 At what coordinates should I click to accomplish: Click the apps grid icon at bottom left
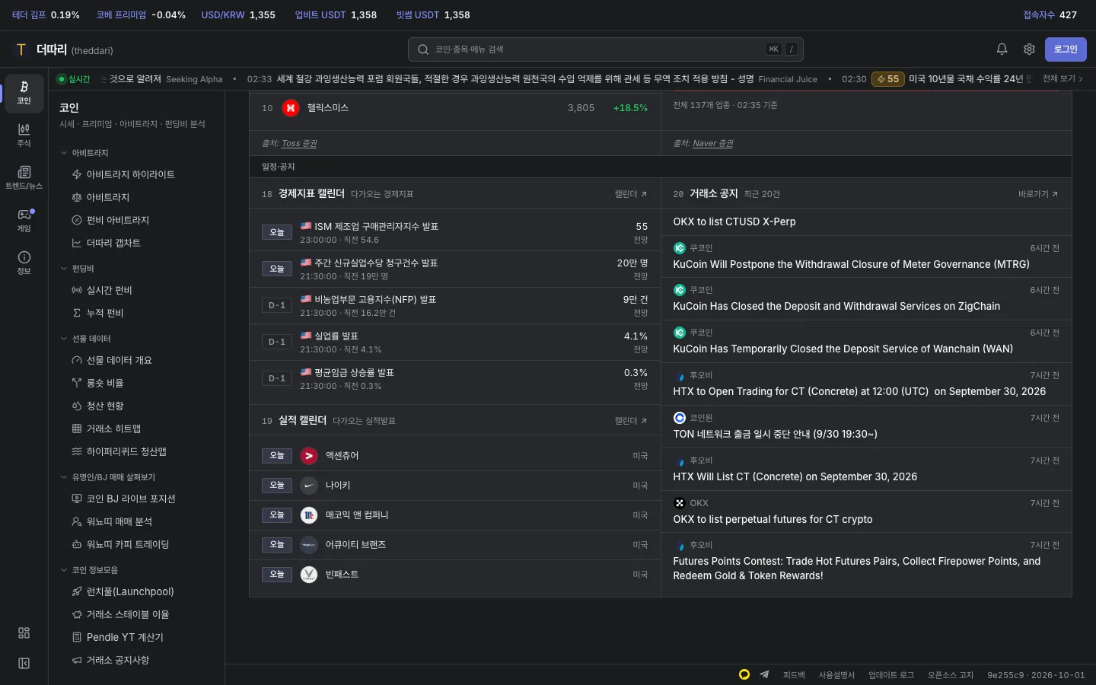point(24,633)
